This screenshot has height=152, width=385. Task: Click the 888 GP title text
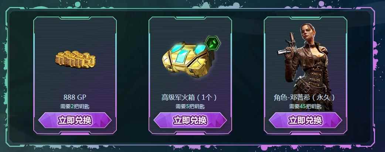point(75,97)
